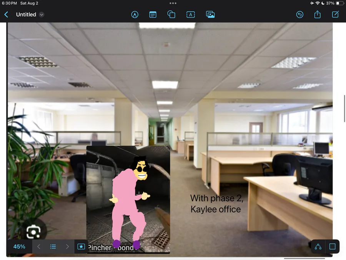This screenshot has height=260, width=346.
Task: Click the vertical scrollbar on the right edge
Action: 344,108
